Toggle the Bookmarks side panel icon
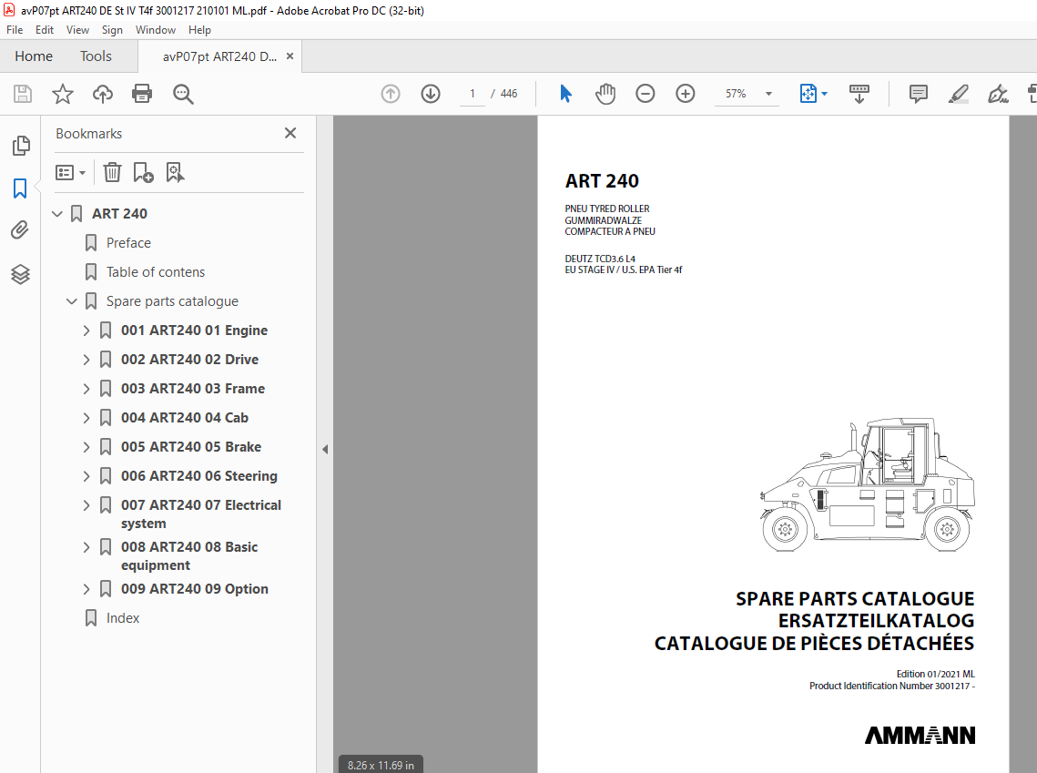The width and height of the screenshot is (1037, 773). 20,188
